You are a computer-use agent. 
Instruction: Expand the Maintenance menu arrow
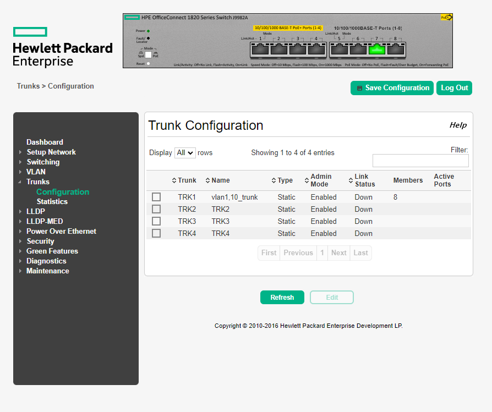pyautogui.click(x=20, y=271)
